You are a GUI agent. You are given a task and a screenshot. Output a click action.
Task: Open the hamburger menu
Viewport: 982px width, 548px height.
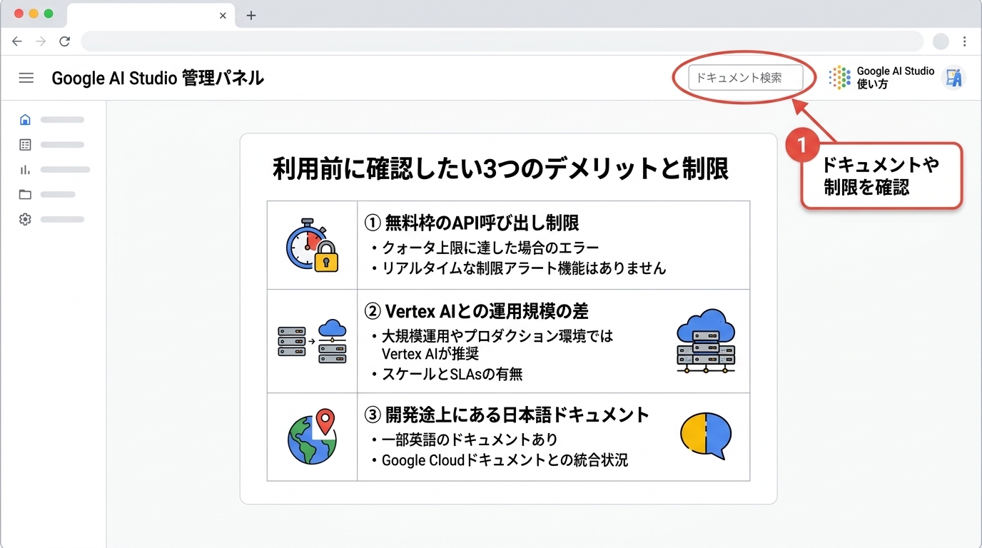[26, 78]
